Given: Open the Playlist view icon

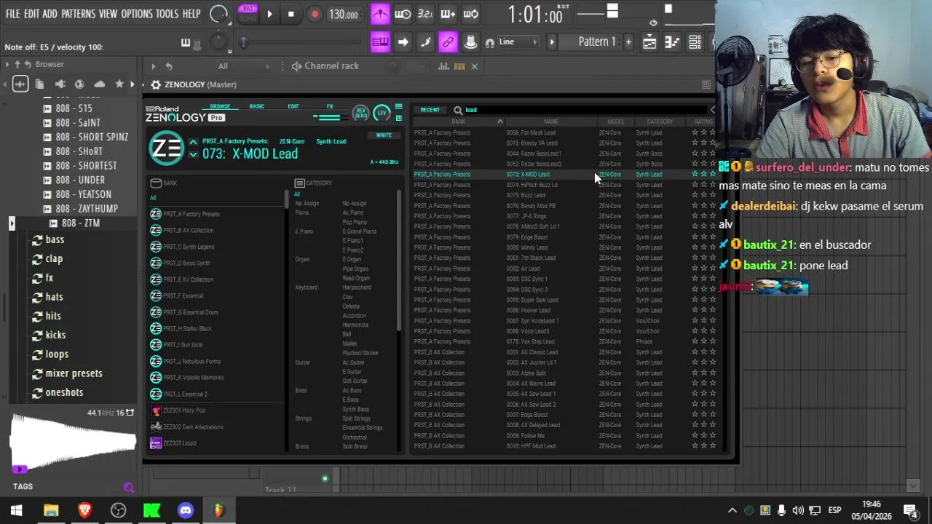Looking at the screenshot, I should tap(649, 42).
